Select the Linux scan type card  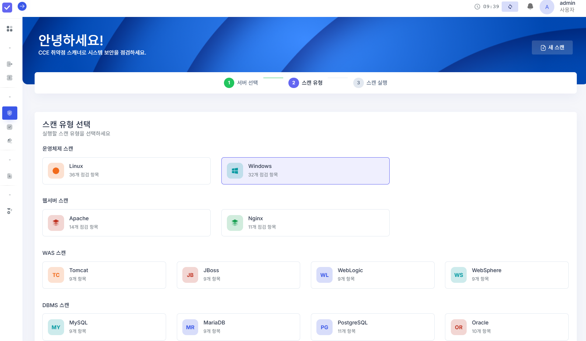point(126,171)
